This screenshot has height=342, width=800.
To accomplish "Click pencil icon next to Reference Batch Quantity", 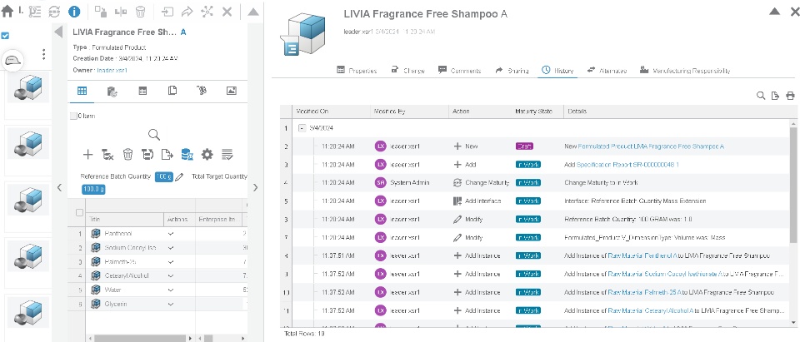I will tap(180, 176).
